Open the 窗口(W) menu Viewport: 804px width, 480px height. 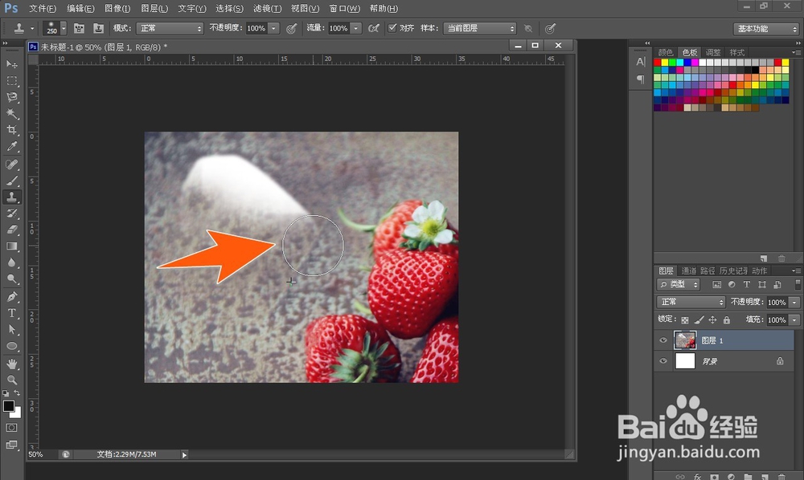(345, 8)
